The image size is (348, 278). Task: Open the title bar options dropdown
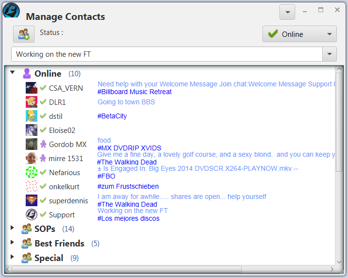[287, 12]
